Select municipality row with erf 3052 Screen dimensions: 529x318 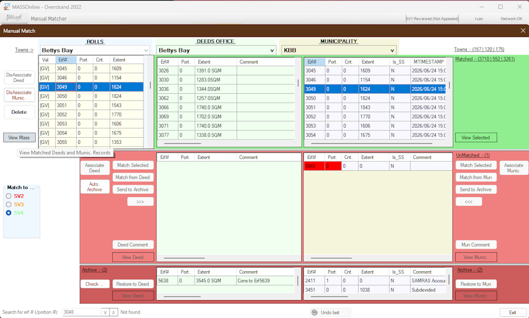pos(375,117)
